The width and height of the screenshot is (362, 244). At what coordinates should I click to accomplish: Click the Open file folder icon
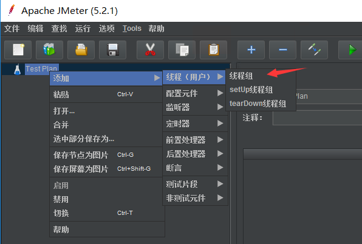(81, 50)
